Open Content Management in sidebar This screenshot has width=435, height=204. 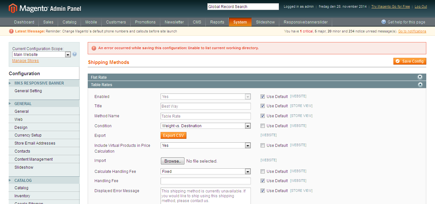point(34,159)
